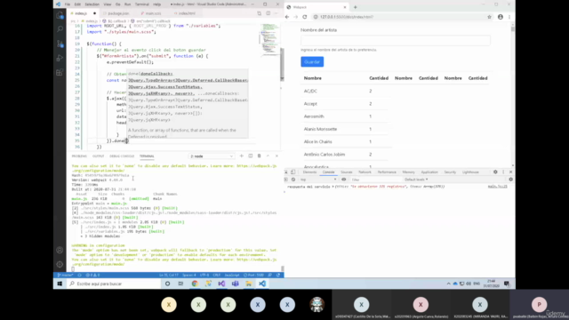The image size is (569, 320).
Task: Open DevTools more options kebab
Action: pos(503,172)
